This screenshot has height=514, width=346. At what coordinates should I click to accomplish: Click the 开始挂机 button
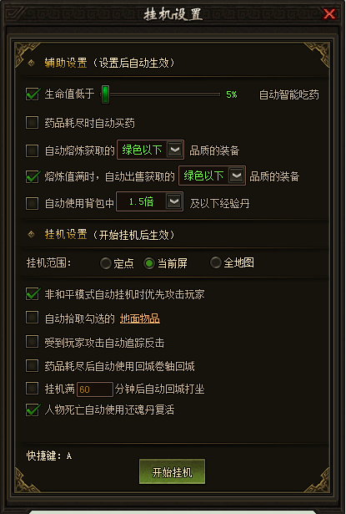point(172,471)
